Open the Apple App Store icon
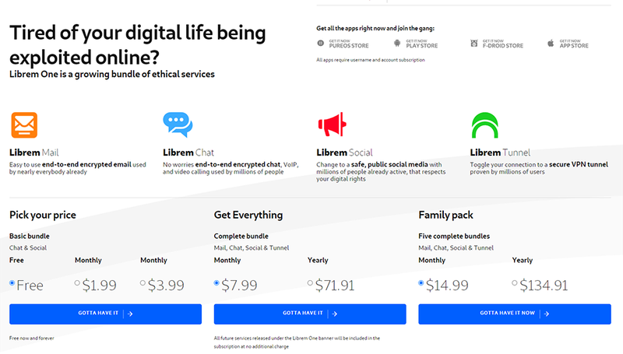623x354 pixels. (551, 44)
